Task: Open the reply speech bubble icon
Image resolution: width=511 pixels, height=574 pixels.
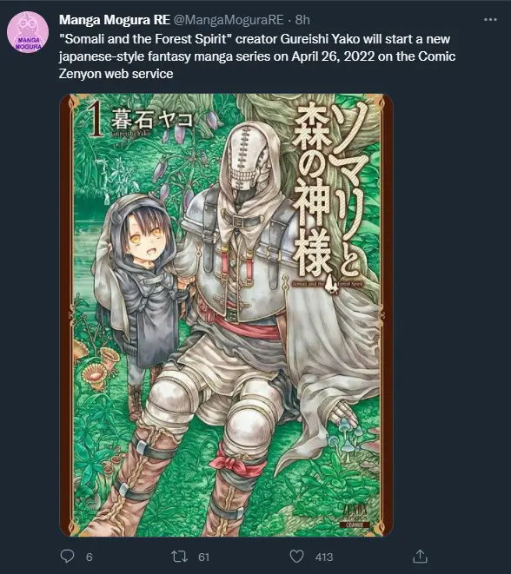Action: point(67,556)
